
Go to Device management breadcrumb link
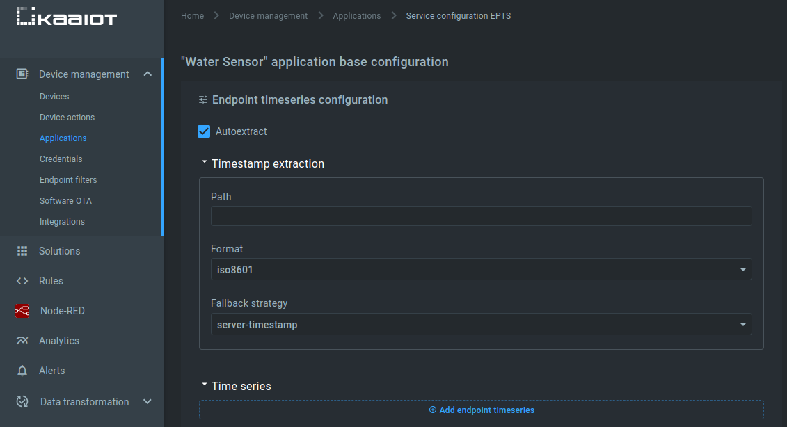point(268,16)
